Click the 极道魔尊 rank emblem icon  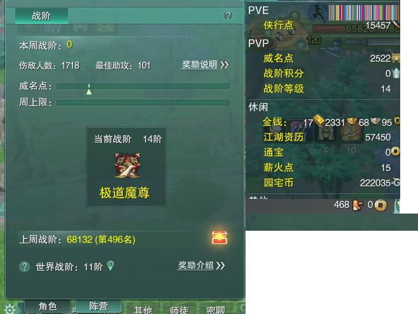[127, 165]
